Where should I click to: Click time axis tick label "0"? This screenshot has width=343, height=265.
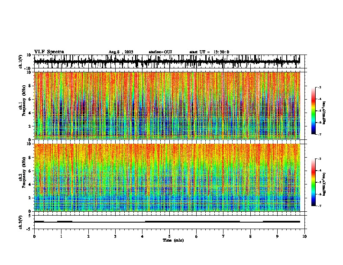tap(34, 236)
